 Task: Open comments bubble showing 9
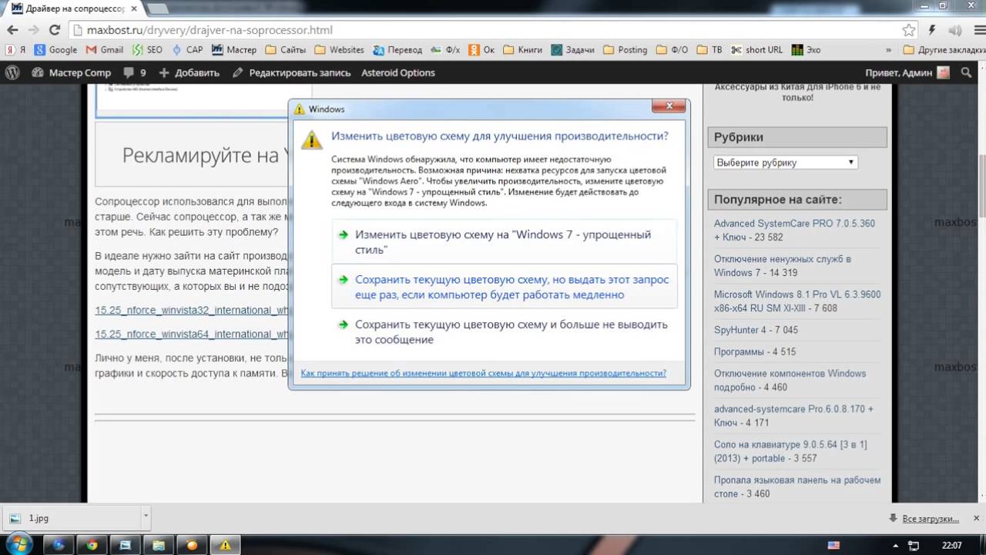pos(135,72)
